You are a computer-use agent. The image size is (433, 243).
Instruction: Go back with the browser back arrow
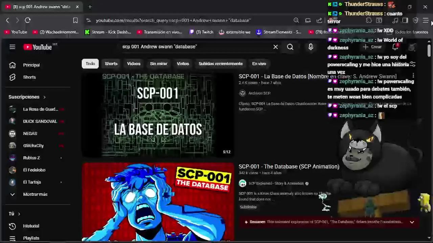7,20
